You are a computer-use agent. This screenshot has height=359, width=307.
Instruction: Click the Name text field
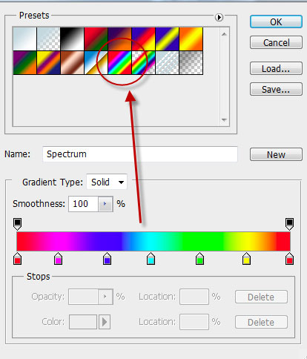click(140, 154)
